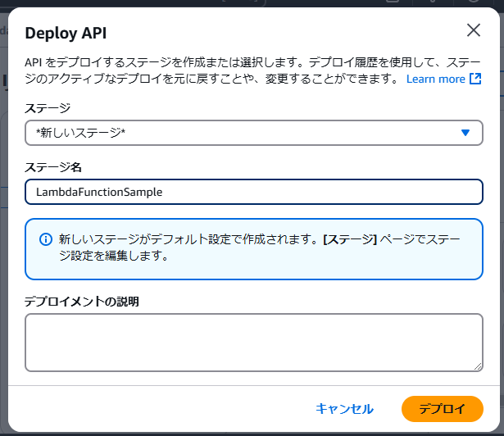The width and height of the screenshot is (504, 436).
Task: Click the Deploy API dialog title
Action: 66,33
